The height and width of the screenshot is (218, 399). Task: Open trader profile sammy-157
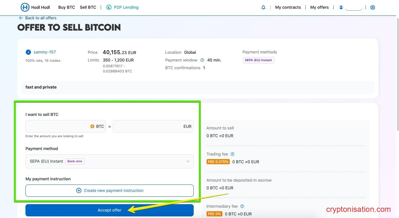[x=44, y=52]
